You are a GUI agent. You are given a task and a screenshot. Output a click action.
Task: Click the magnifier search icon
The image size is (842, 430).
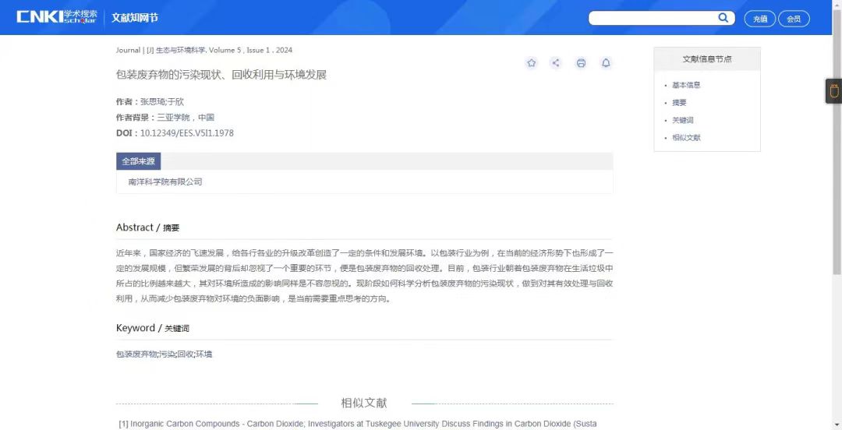[x=723, y=18]
